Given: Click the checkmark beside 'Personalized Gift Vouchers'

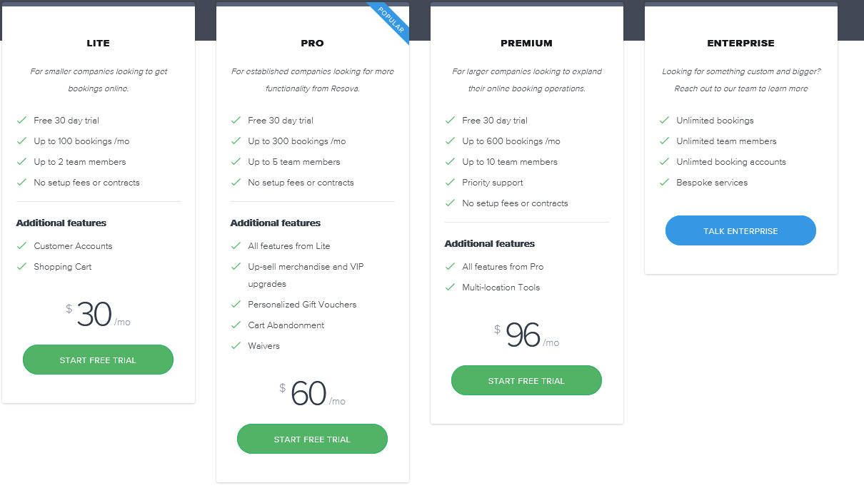Looking at the screenshot, I should [x=236, y=305].
